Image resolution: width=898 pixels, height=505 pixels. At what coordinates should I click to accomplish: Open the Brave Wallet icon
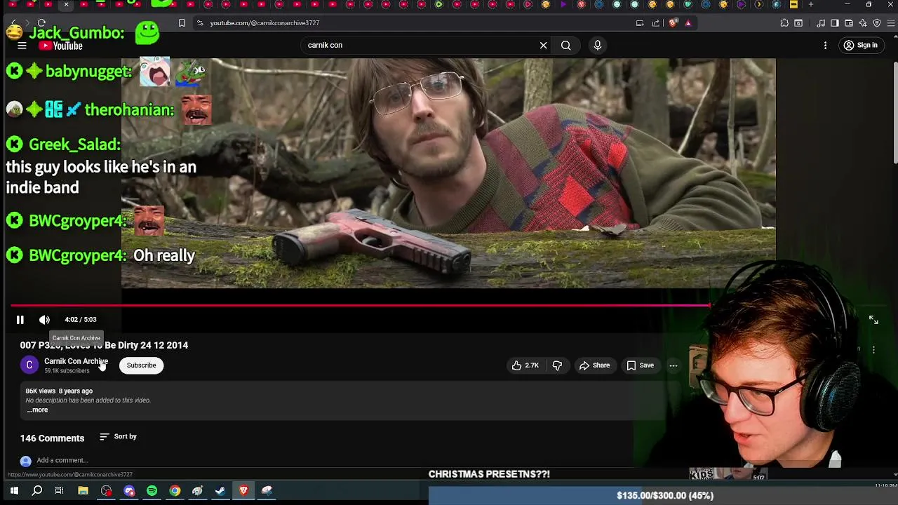pyautogui.click(x=849, y=23)
